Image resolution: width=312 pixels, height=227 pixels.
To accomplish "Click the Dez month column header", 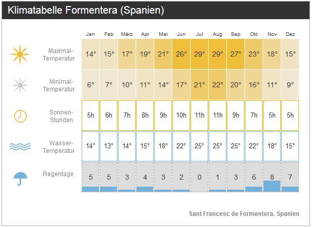I will 290,34.
